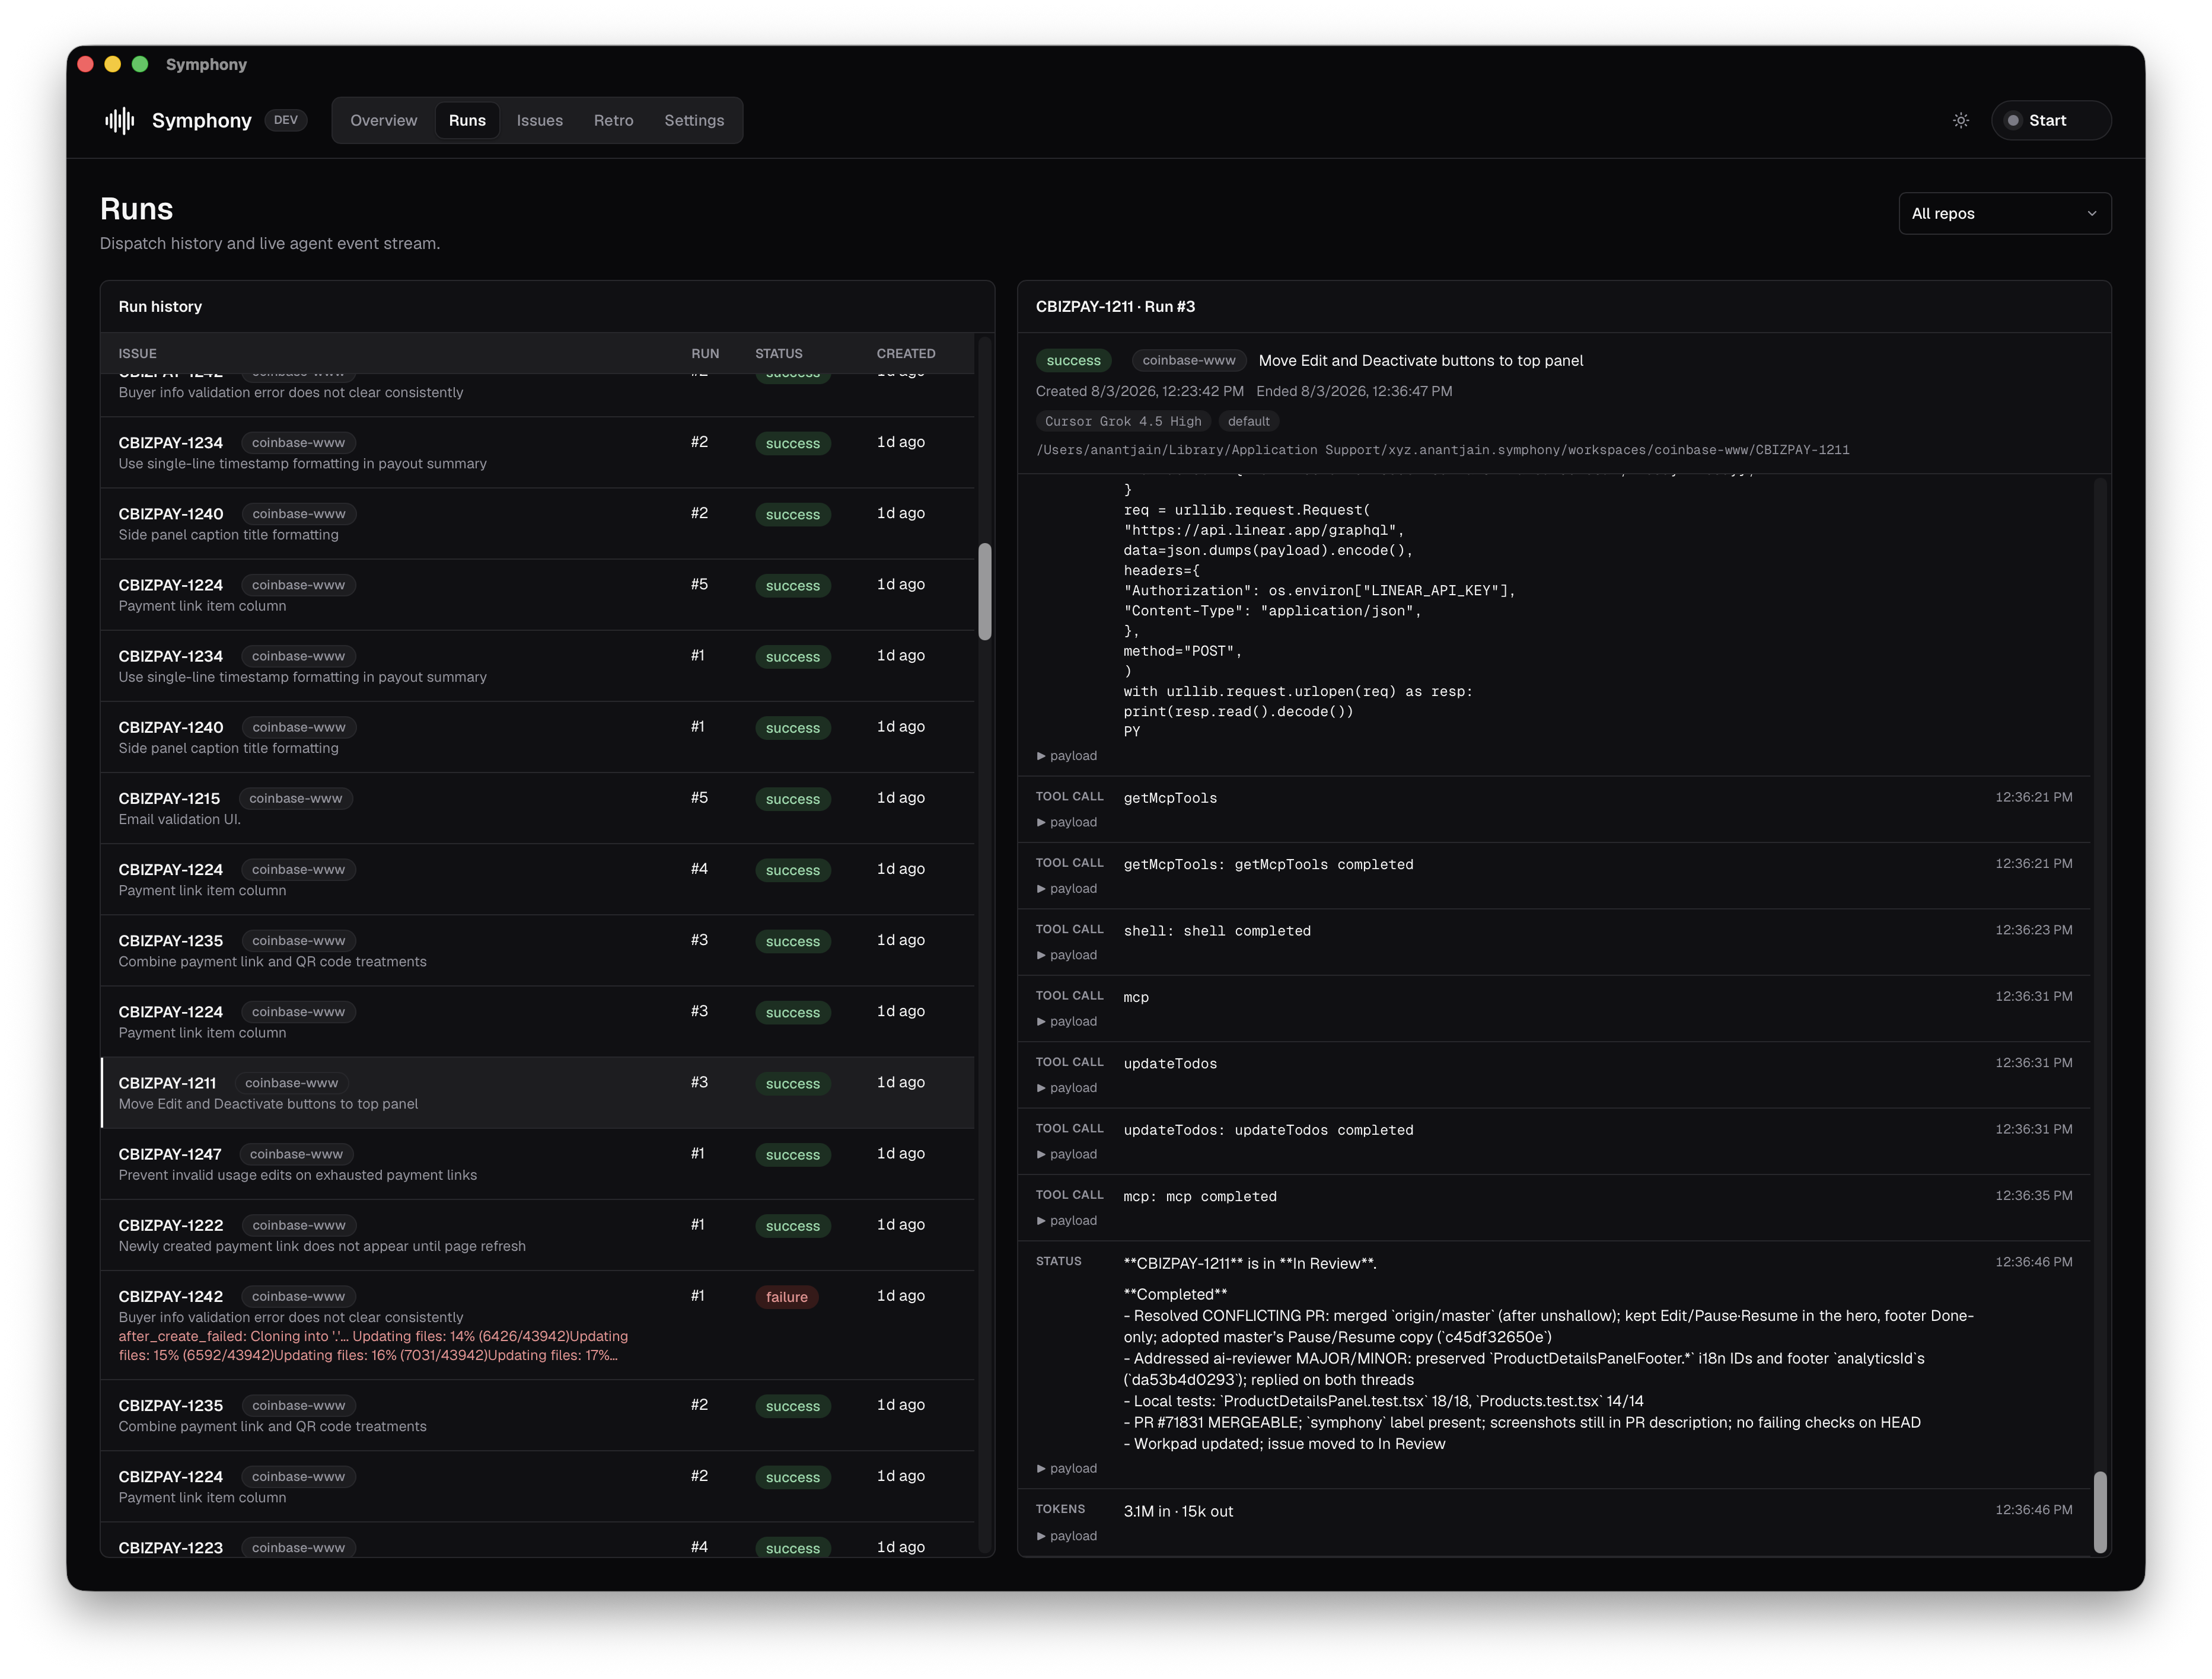Expand payload under getMcpTools tool call at 12:36:21

click(1067, 822)
